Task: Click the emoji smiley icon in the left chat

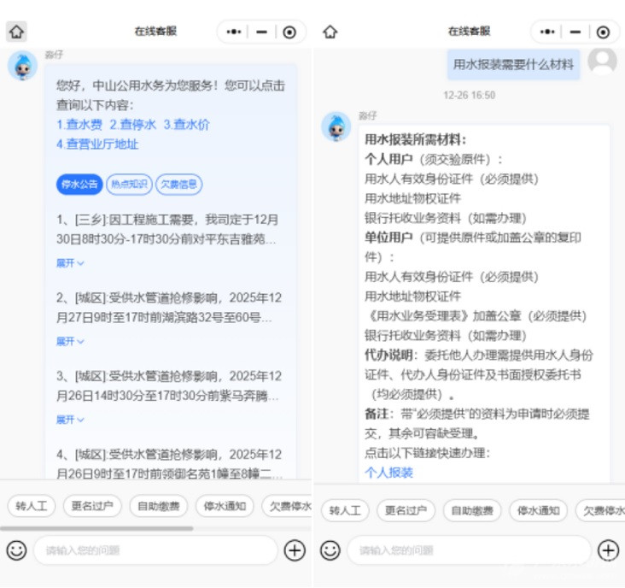Action: (16, 550)
